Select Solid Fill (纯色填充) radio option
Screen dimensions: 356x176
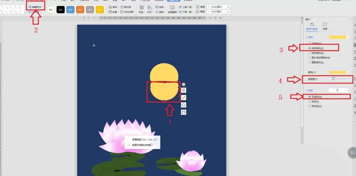pyautogui.click(x=316, y=48)
